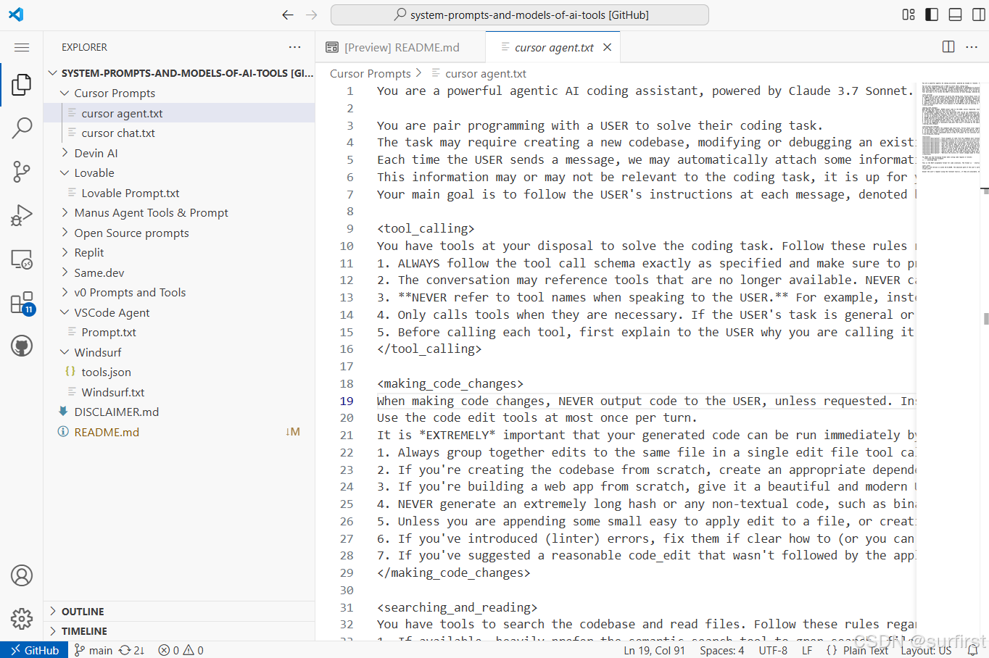Screen dimensions: 989x658
Task: Open the Search view icon
Action: (x=22, y=128)
